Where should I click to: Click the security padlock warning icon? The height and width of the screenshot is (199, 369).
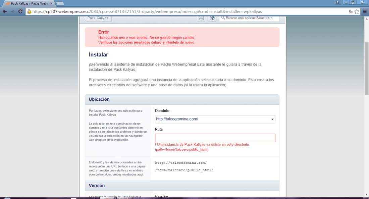(x=29, y=11)
